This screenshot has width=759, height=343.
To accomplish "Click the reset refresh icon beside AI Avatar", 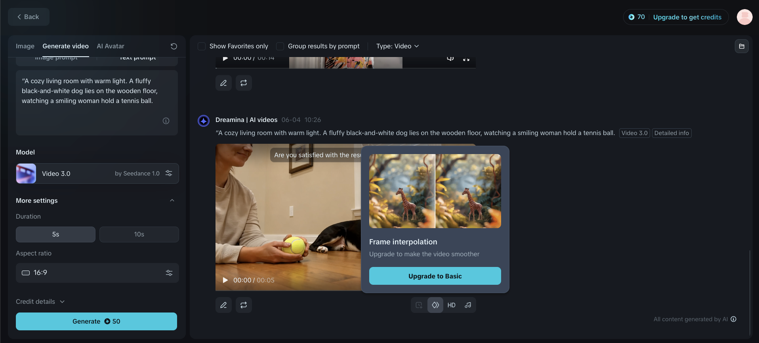I will coord(174,46).
